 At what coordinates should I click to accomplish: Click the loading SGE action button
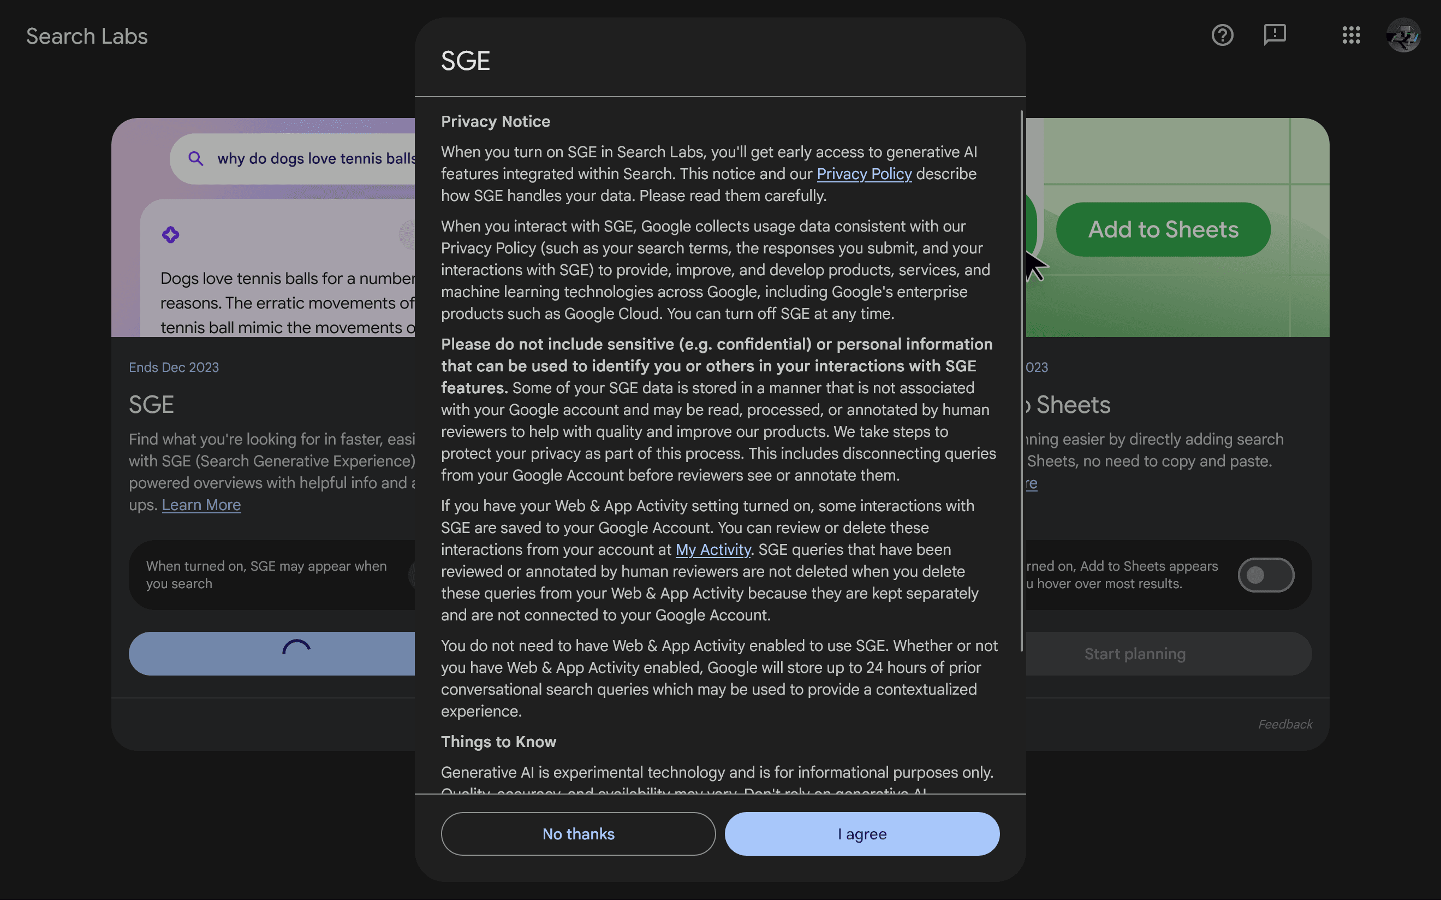click(272, 654)
